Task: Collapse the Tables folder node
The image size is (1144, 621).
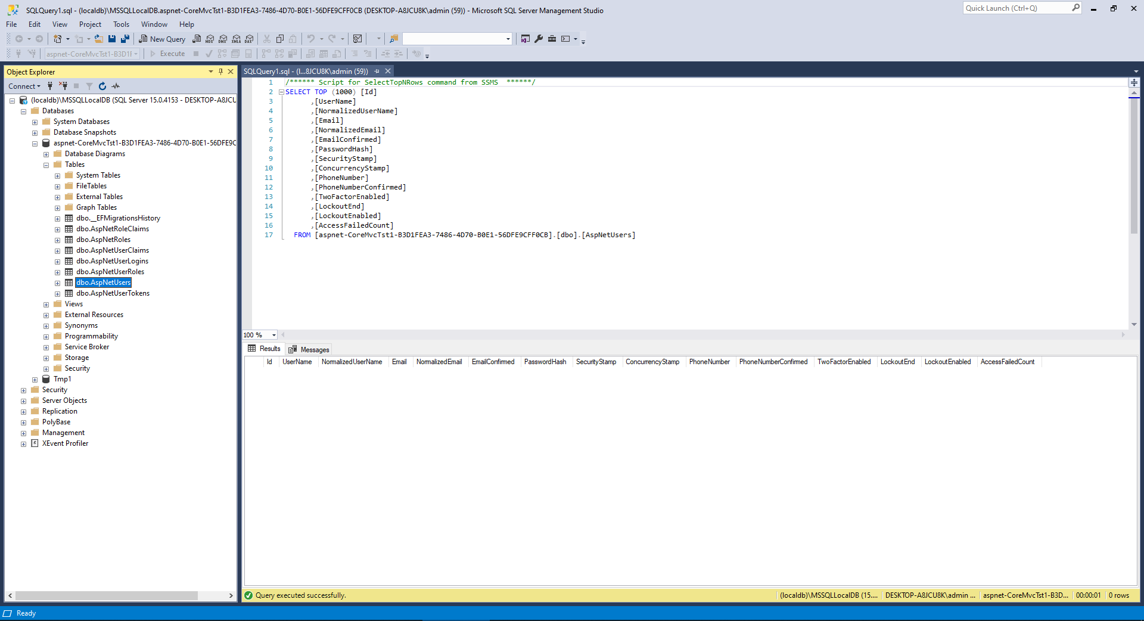Action: [x=46, y=165]
